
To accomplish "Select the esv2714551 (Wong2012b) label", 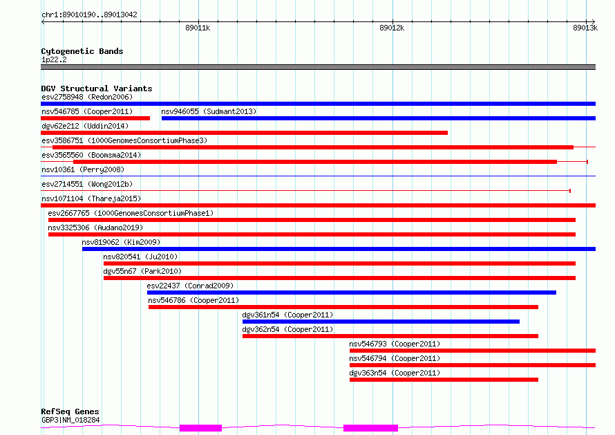I will point(87,184).
